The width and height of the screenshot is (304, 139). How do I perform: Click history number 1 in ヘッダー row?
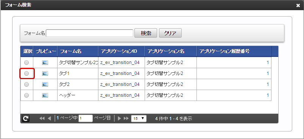268,95
